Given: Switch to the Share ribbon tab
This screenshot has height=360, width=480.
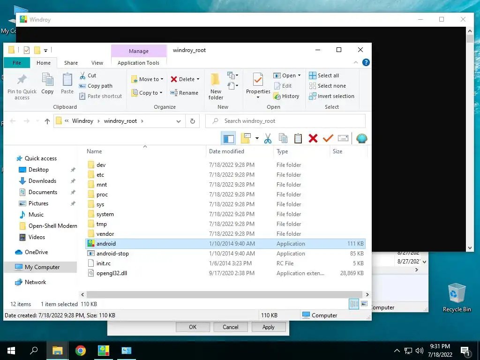Looking at the screenshot, I should 71,63.
